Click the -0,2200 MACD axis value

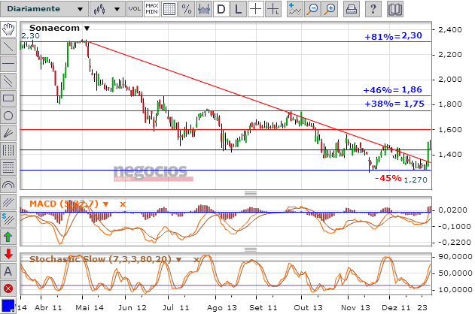(453, 243)
